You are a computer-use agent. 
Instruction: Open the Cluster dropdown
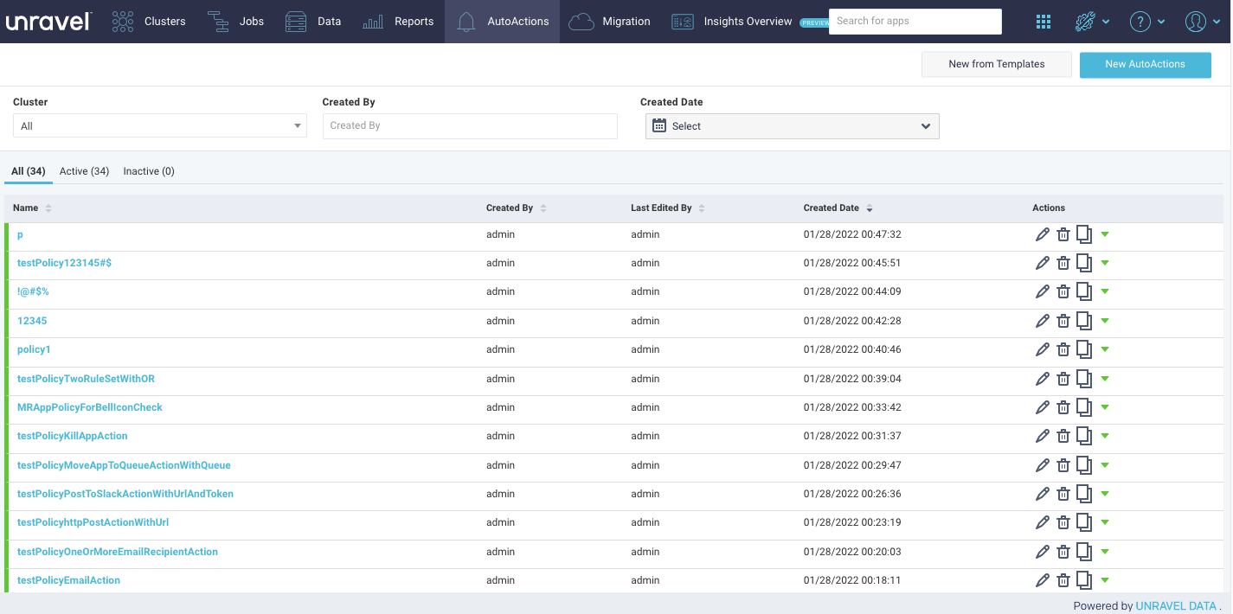point(160,126)
